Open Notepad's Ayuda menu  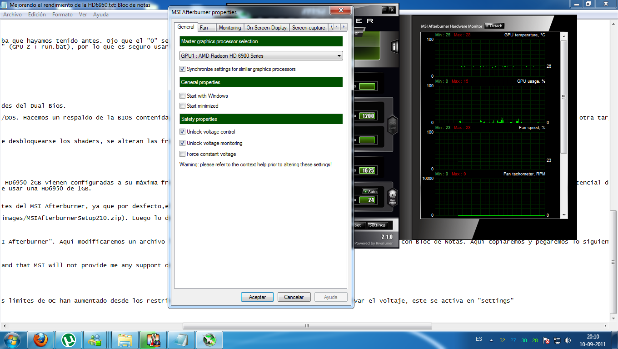click(x=100, y=15)
